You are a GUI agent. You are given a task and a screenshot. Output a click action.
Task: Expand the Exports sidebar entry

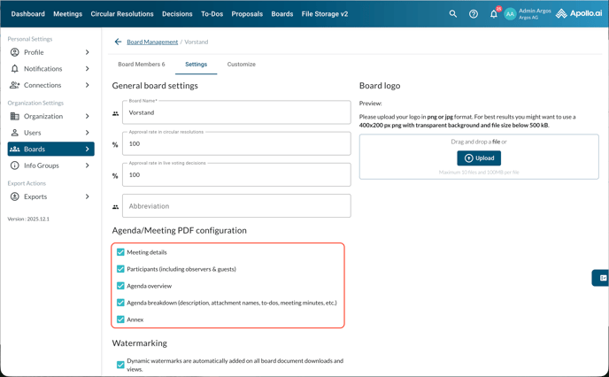click(87, 196)
